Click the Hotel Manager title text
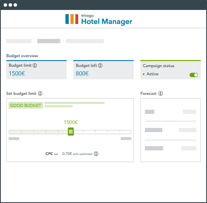 (x=107, y=22)
